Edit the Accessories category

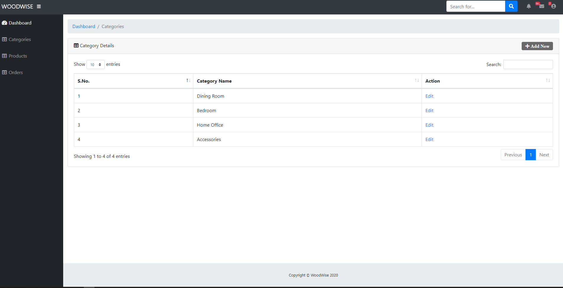pos(429,140)
